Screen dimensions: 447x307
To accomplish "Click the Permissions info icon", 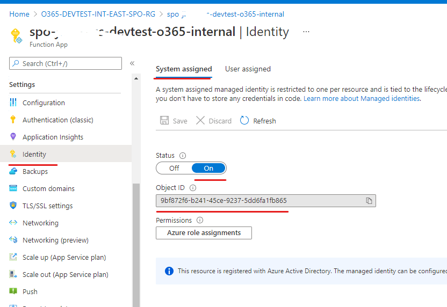I will point(200,220).
